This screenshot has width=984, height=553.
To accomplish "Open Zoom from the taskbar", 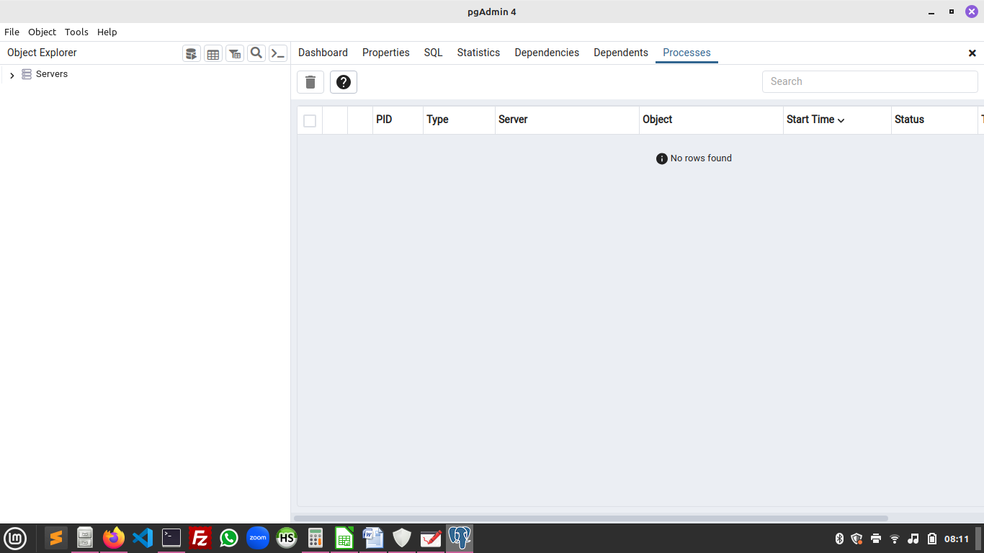I will pyautogui.click(x=258, y=538).
